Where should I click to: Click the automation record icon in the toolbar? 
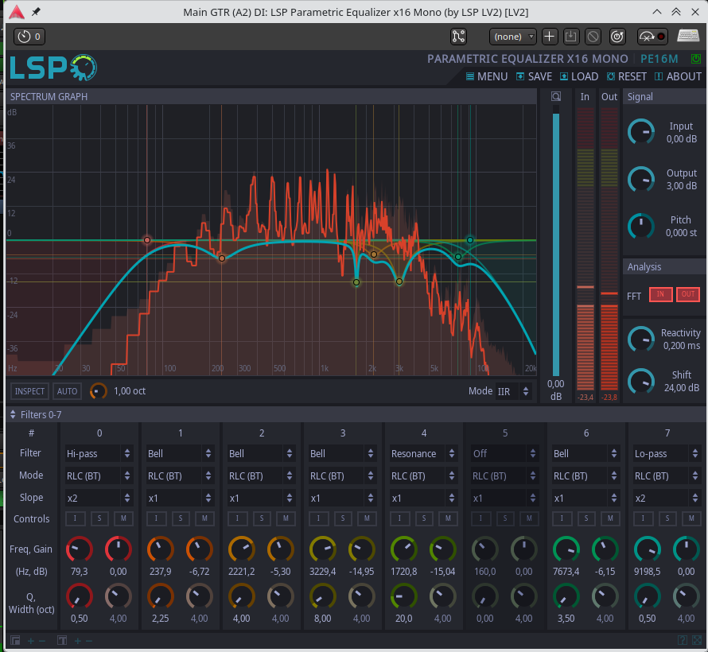pos(652,37)
